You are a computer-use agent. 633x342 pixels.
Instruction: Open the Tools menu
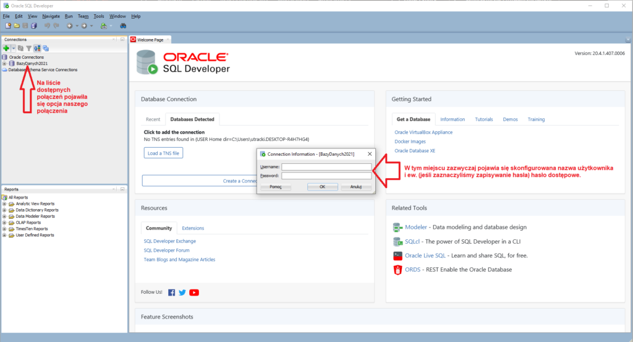[99, 16]
